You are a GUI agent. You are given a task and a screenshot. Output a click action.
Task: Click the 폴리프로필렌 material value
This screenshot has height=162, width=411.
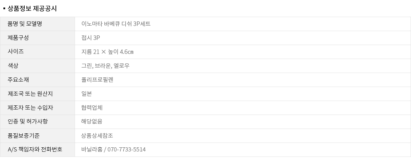[97, 80]
